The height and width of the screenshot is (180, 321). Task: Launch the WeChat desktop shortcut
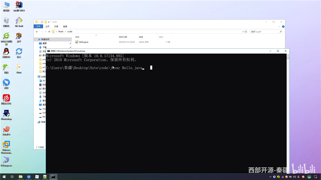[x=6, y=69]
